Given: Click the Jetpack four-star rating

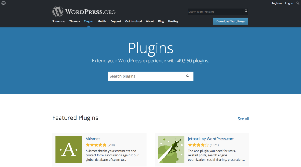Looking at the screenshot, I should click(198, 145).
